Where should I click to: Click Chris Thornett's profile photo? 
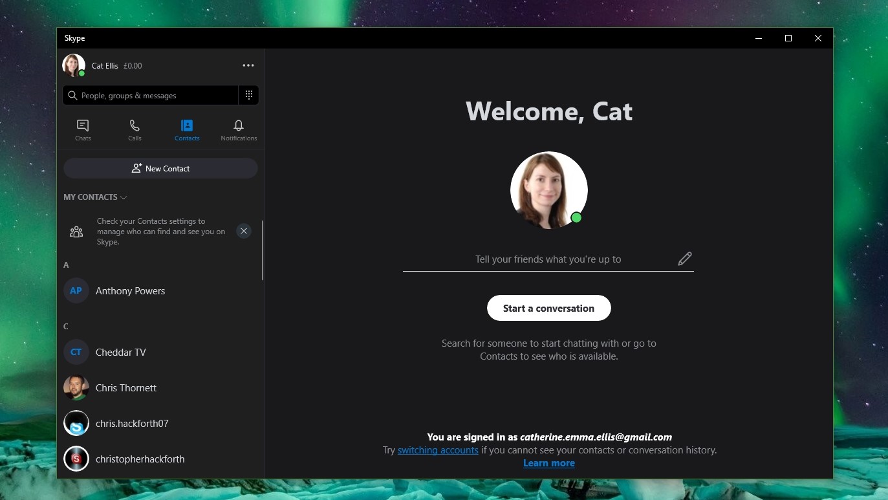76,388
